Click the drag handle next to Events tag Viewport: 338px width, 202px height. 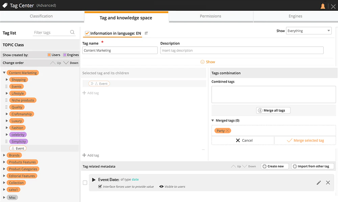pos(6,87)
